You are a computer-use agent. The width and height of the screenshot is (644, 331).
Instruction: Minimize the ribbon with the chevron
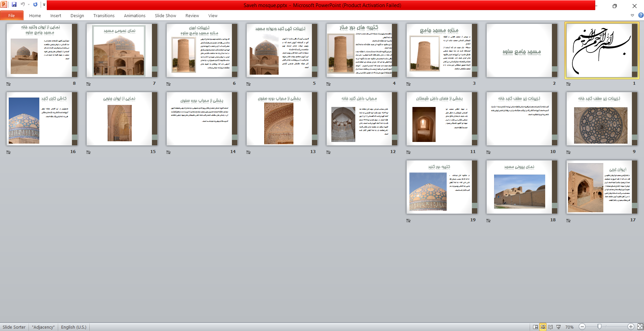632,15
